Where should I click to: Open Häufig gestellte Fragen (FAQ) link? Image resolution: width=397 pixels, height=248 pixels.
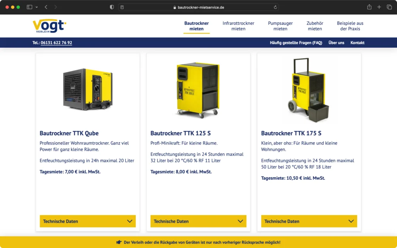click(x=296, y=43)
